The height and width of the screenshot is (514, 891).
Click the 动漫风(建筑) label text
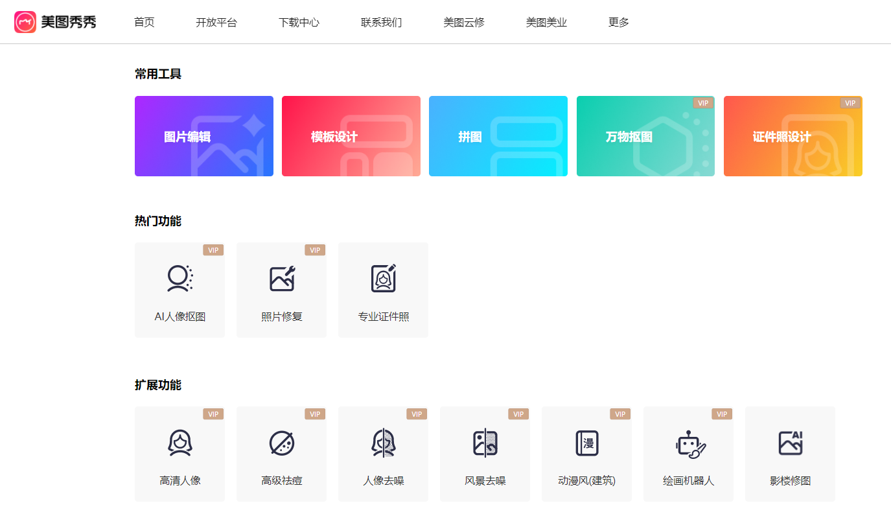pos(587,481)
